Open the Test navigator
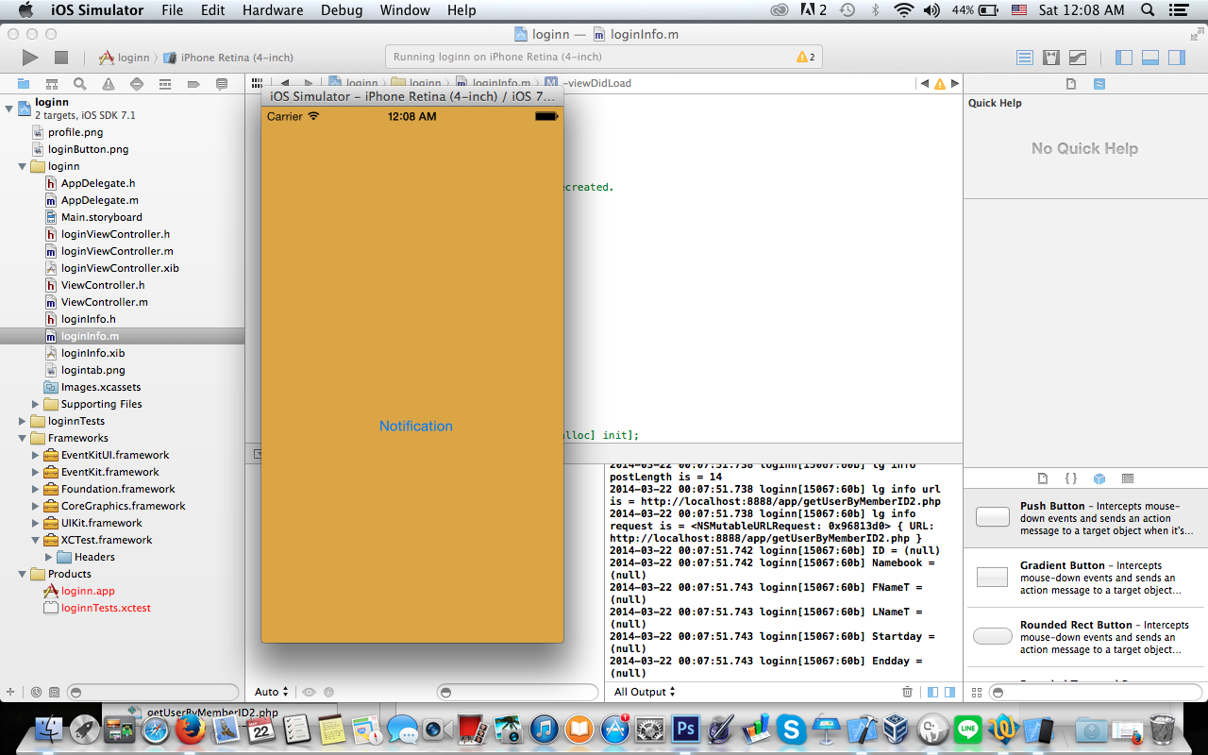 (x=137, y=84)
